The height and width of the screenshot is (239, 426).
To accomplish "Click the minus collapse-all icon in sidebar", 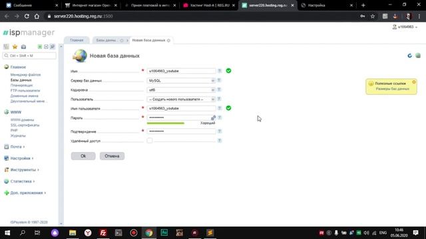I will (46, 46).
